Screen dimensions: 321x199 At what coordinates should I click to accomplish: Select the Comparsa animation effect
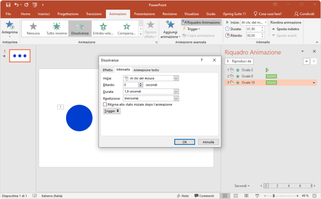pyautogui.click(x=127, y=28)
